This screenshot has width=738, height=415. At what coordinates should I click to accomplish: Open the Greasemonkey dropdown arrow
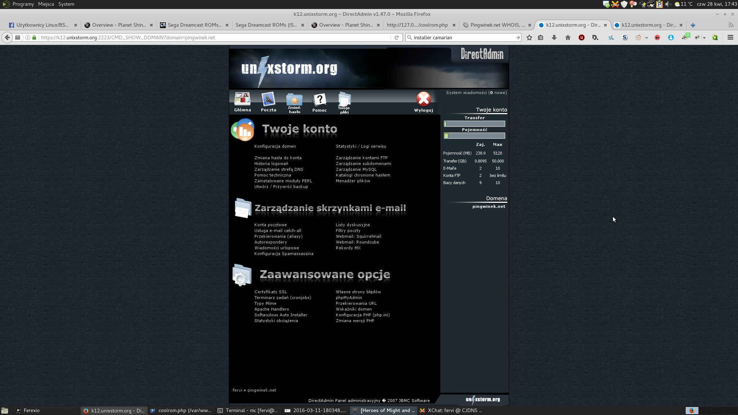pyautogui.click(x=646, y=38)
